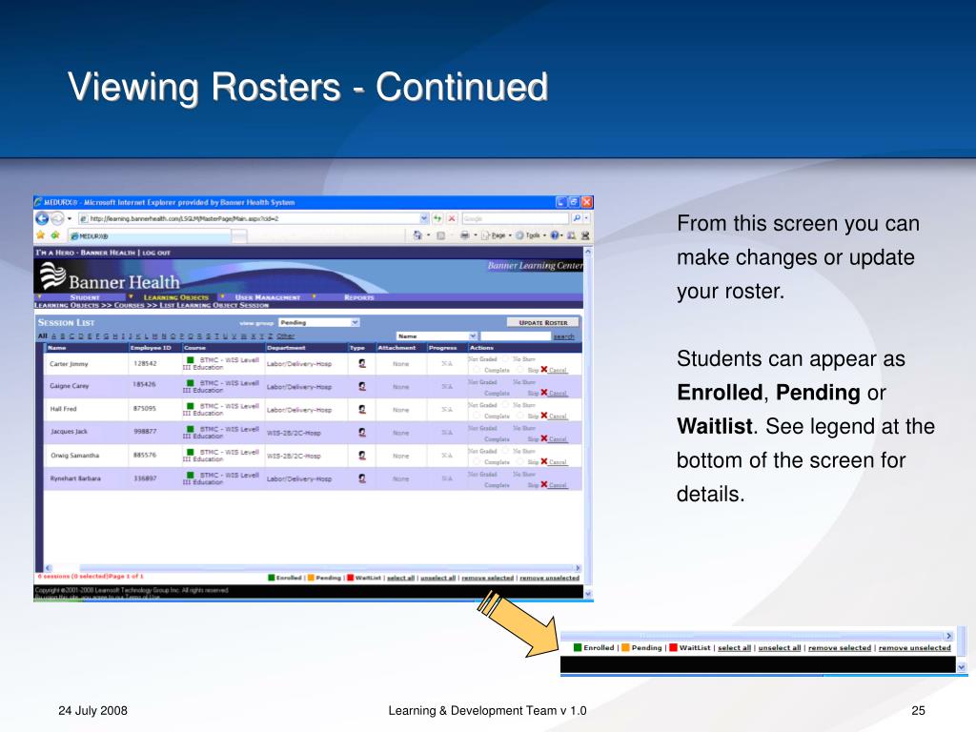
Task: Click the Add to Favorites star-plus icon
Action: coord(54,235)
